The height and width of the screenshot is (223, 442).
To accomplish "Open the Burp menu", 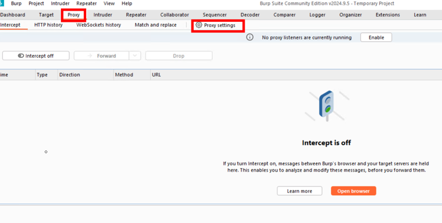I will [x=17, y=4].
